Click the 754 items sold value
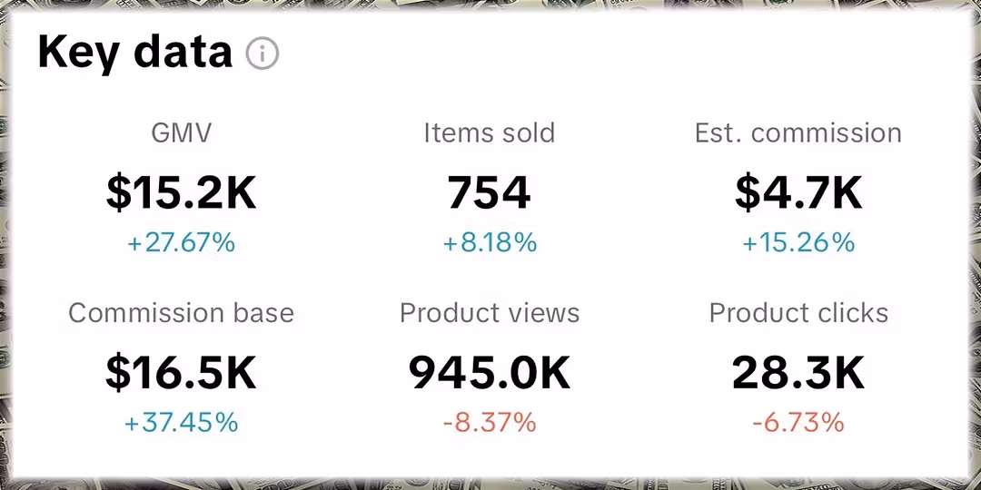 [490, 192]
